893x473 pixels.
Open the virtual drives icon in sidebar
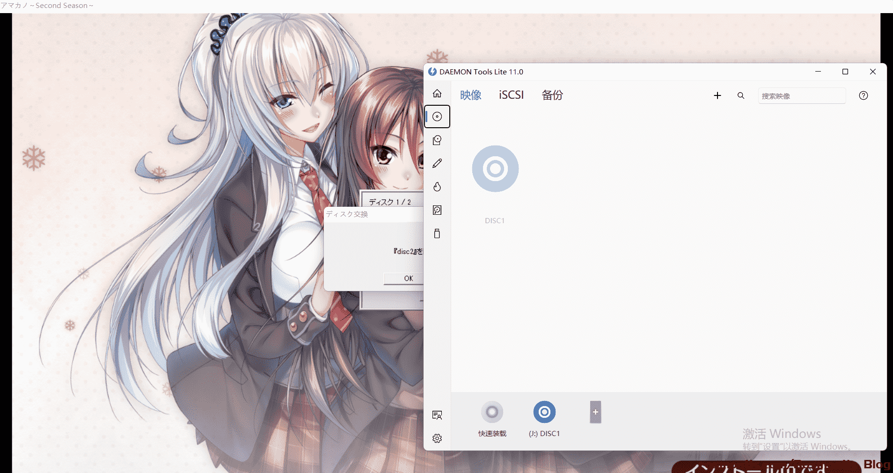[x=437, y=140]
